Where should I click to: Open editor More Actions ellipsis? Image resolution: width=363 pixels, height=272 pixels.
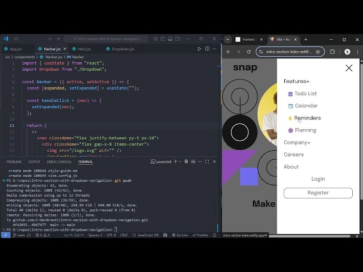click(x=214, y=49)
